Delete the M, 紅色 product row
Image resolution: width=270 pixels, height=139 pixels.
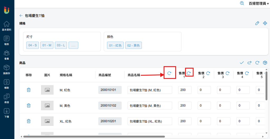tap(29, 90)
